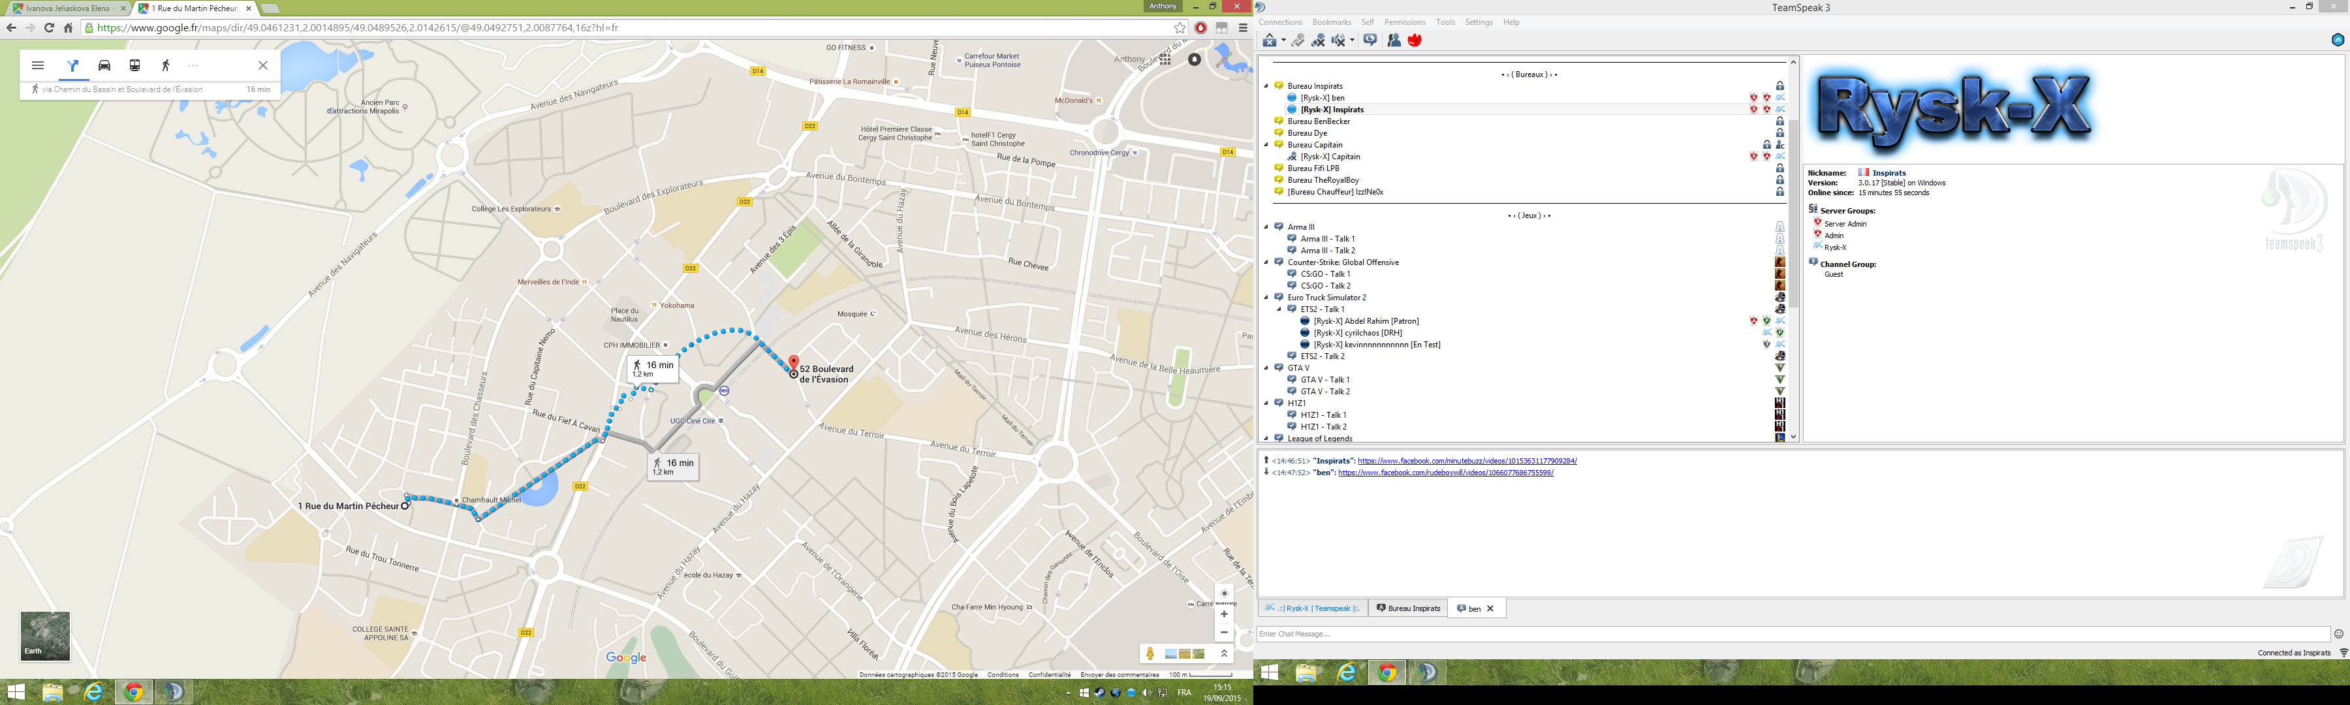Select the recommended travel mode icon
Viewport: 2350px width, 705px height.
73,66
